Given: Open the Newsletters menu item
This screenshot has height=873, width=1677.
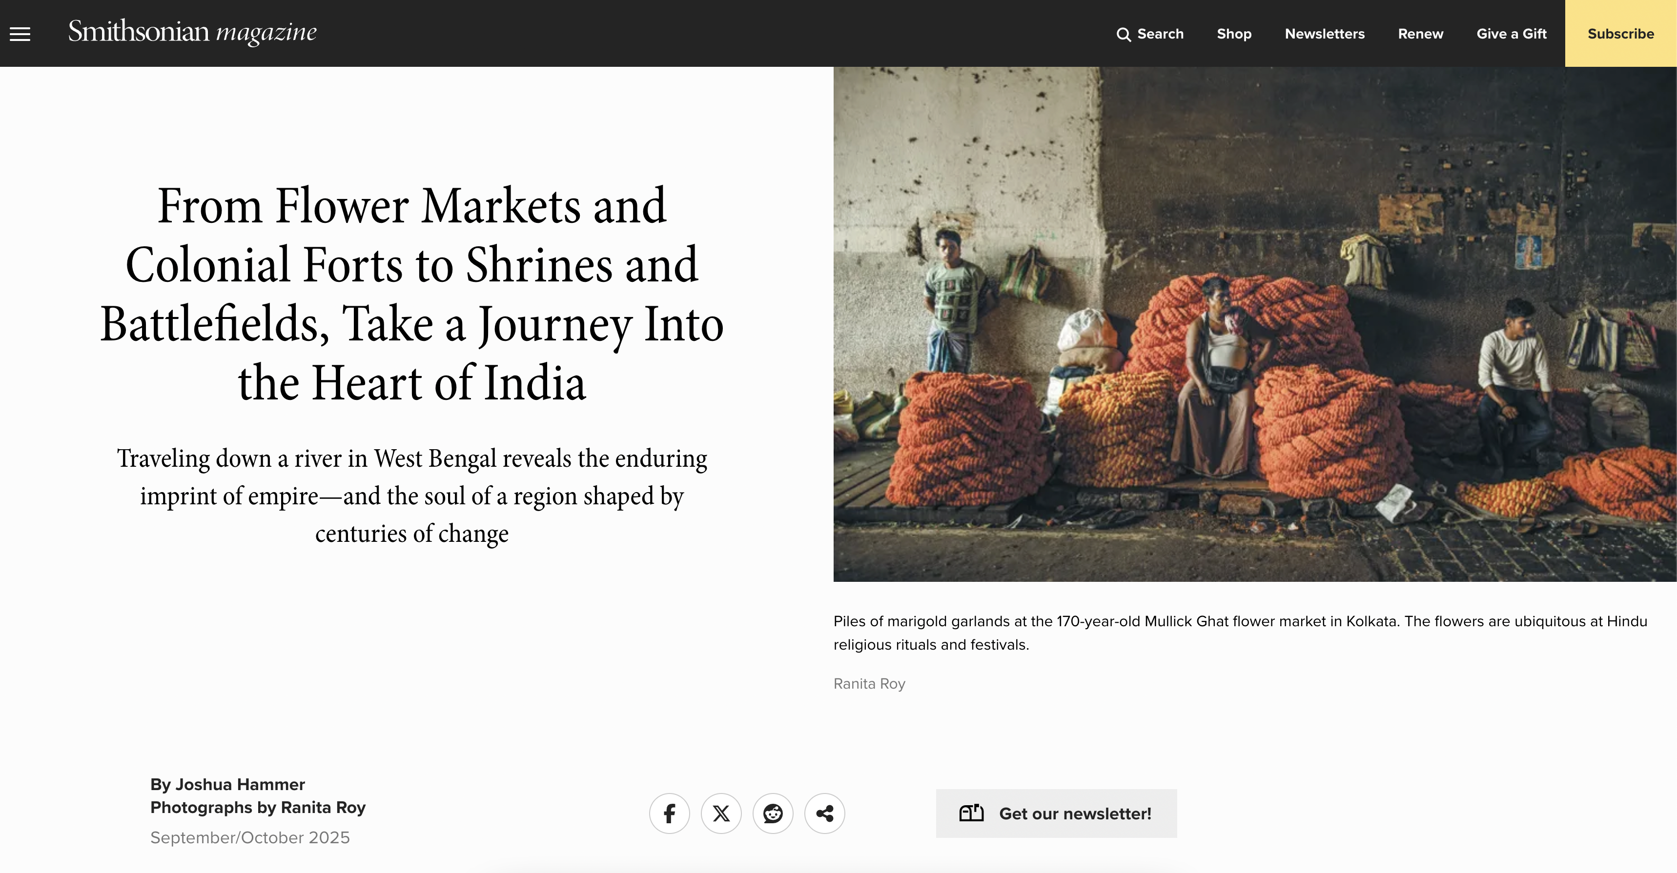Looking at the screenshot, I should (1324, 34).
